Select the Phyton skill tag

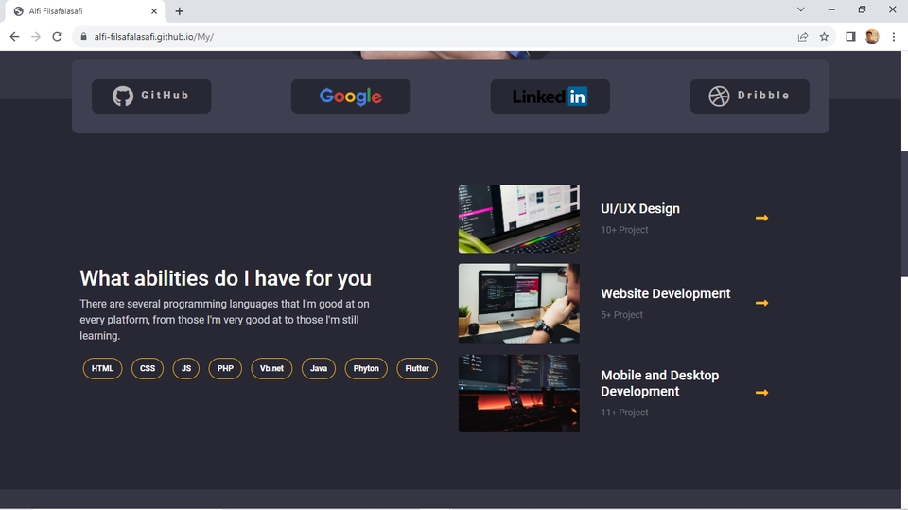(x=366, y=369)
